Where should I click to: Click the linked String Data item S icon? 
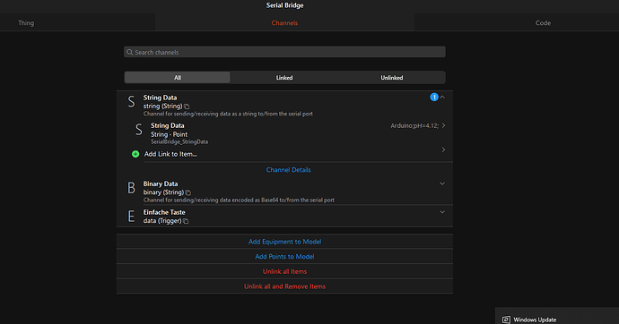click(x=138, y=130)
